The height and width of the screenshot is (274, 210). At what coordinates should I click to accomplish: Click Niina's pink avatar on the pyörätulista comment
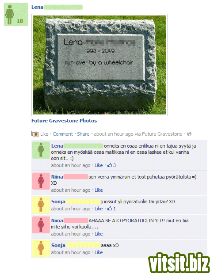point(41,181)
